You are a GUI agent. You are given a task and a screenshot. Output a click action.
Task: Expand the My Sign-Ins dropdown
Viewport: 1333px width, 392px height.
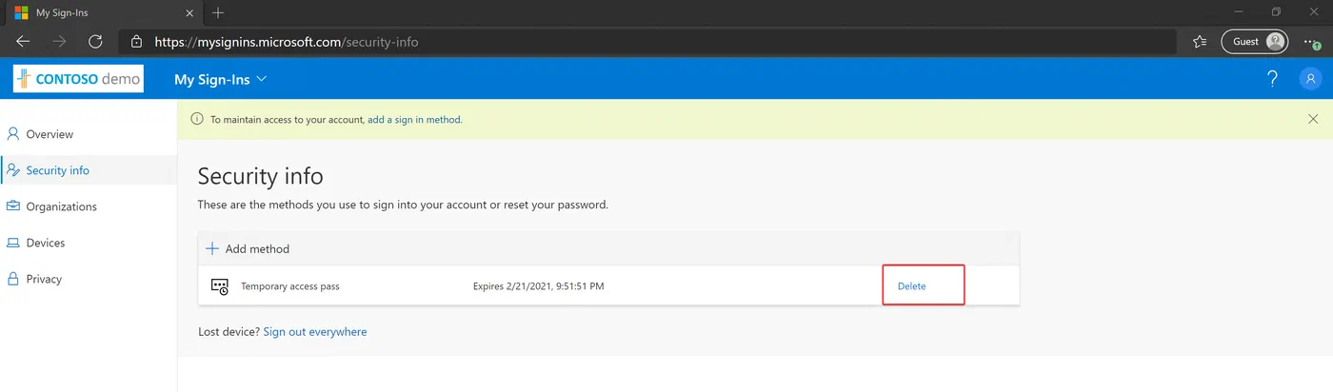(x=220, y=79)
